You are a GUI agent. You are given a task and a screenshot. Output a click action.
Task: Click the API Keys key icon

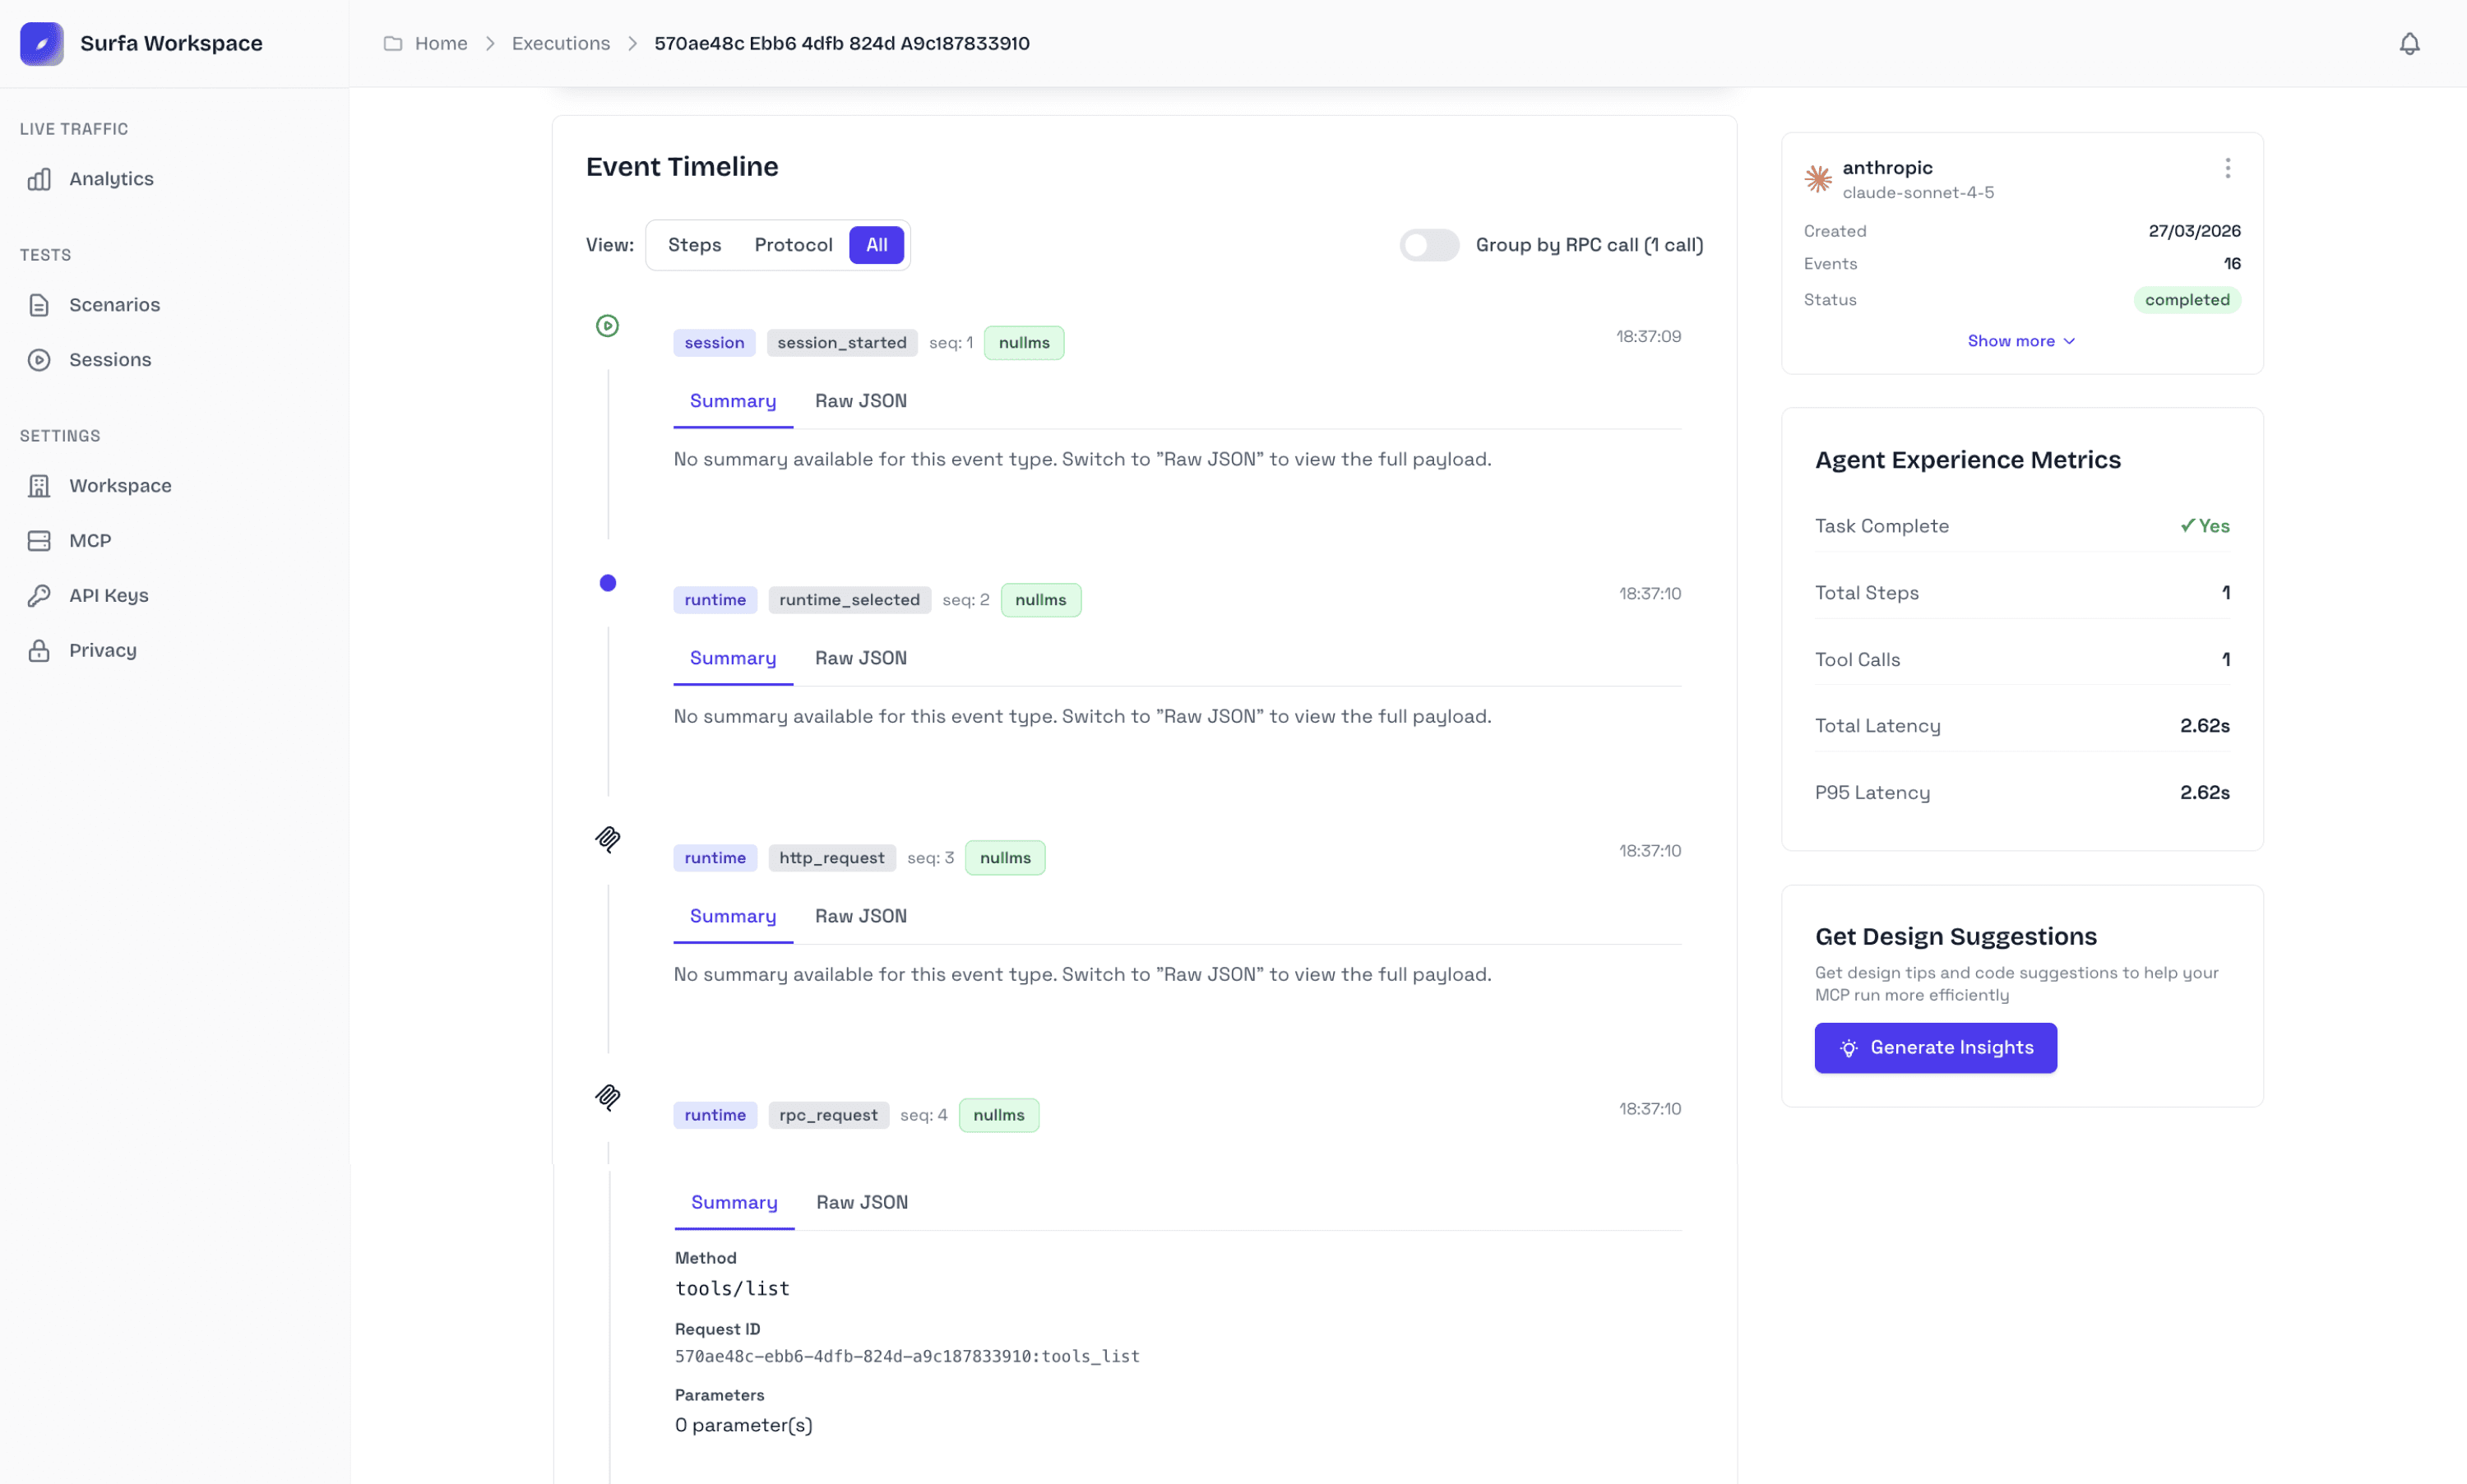point(39,596)
